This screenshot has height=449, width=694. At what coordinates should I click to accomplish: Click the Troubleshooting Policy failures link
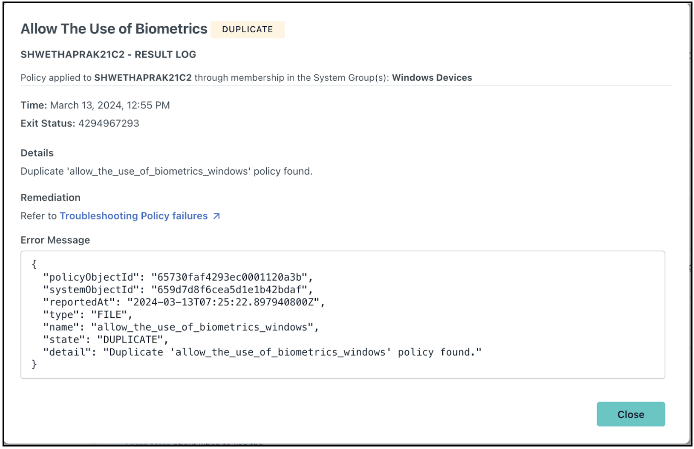pos(134,216)
